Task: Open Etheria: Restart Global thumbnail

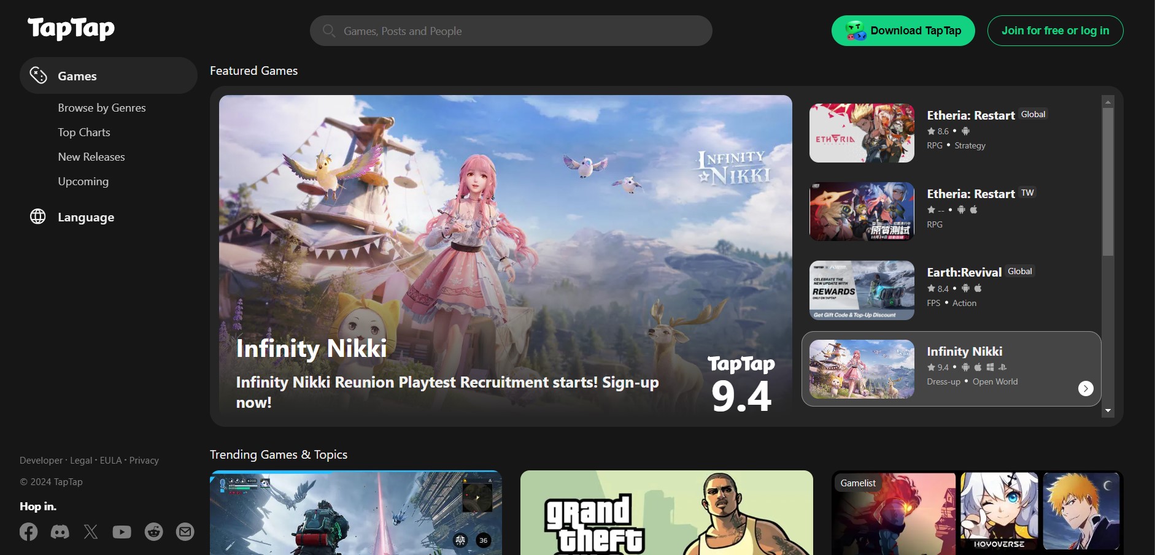Action: pyautogui.click(x=862, y=133)
